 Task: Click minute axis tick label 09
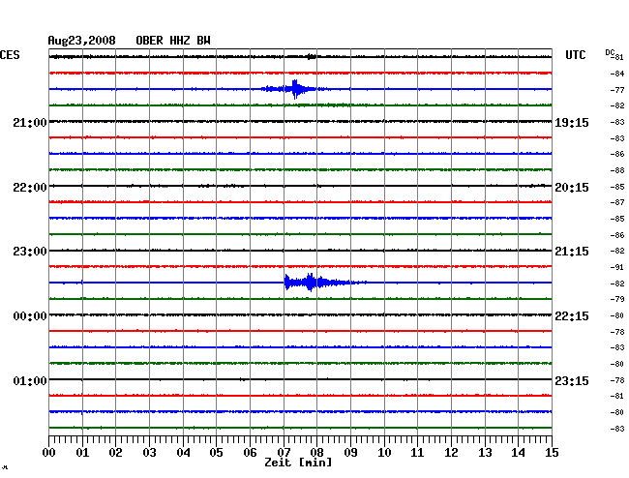click(x=350, y=452)
